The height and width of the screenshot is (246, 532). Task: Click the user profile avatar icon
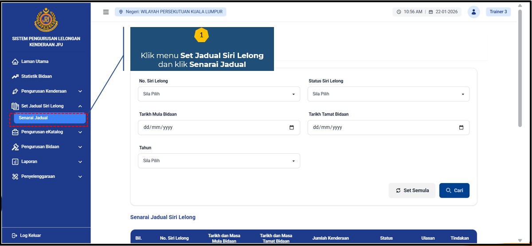473,12
